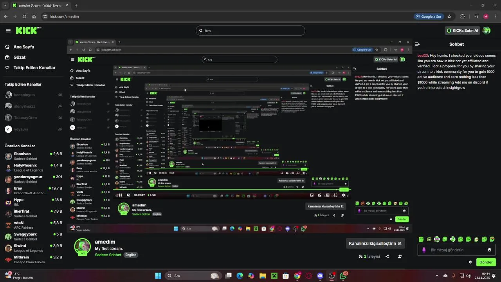
Task: Go back in browser history
Action: [x=5, y=16]
